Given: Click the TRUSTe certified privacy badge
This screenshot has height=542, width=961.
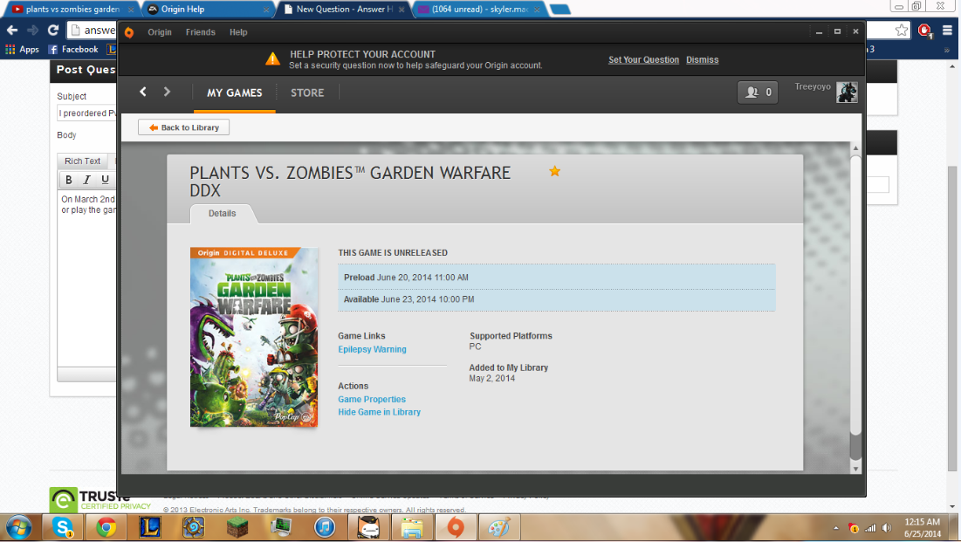Looking at the screenshot, I should pyautogui.click(x=100, y=500).
